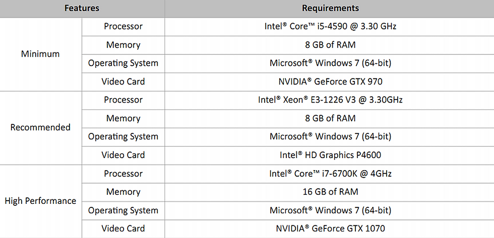The height and width of the screenshot is (238, 494).
Task: Click Intel Core i5-4590 @ 3.30 GHz cell
Action: click(x=329, y=26)
